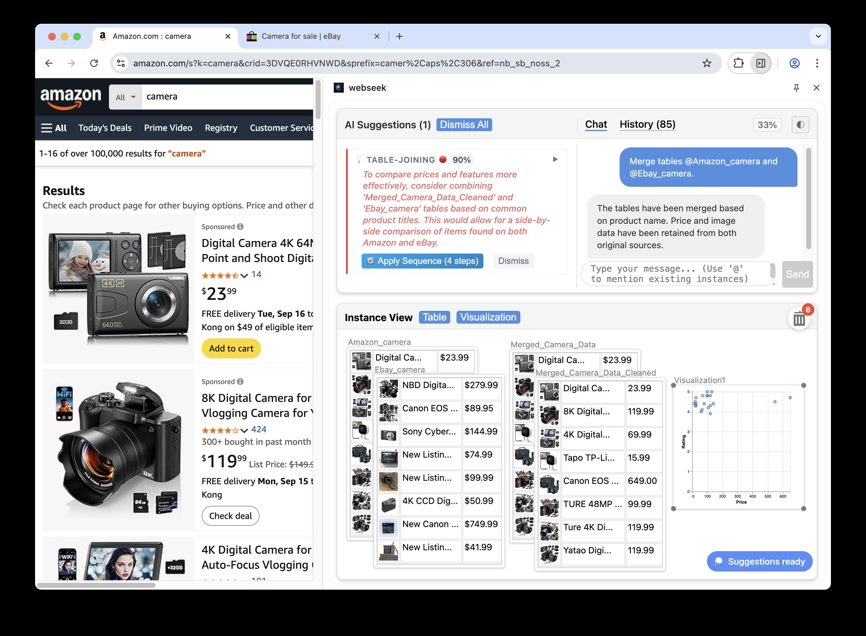Click the Sponsored info icon on first result
This screenshot has height=636, width=866.
click(240, 227)
